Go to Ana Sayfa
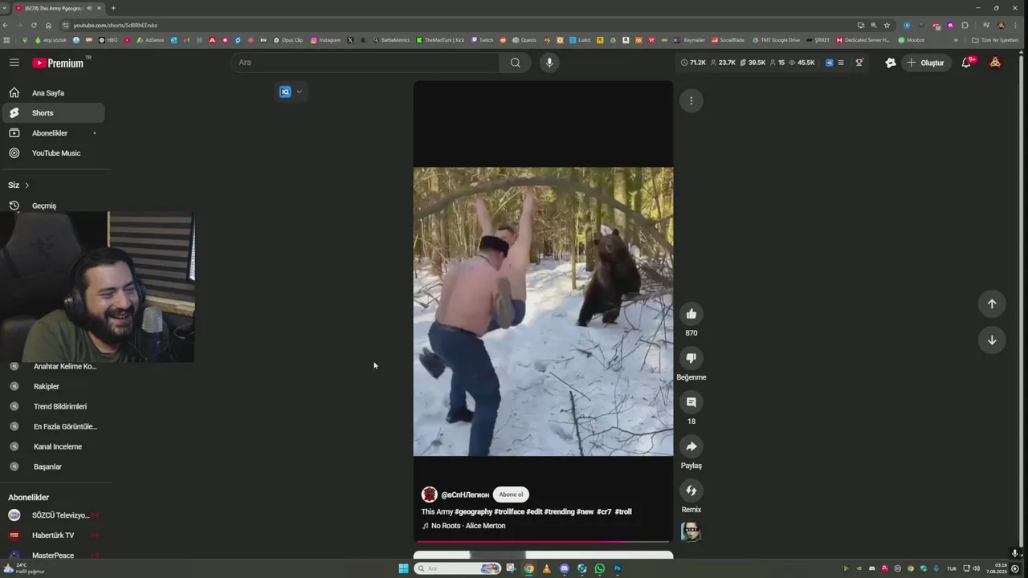1028x578 pixels. point(53,93)
